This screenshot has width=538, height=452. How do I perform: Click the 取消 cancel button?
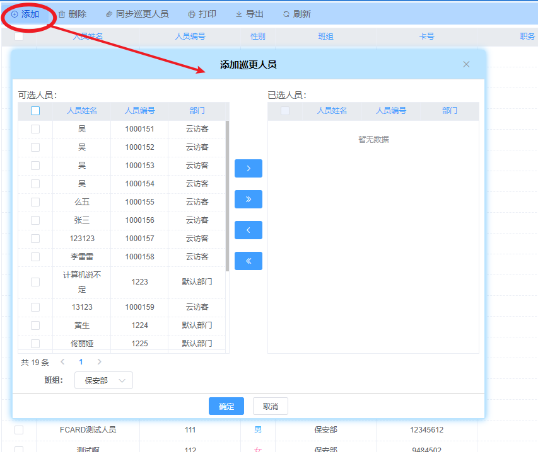click(x=271, y=407)
